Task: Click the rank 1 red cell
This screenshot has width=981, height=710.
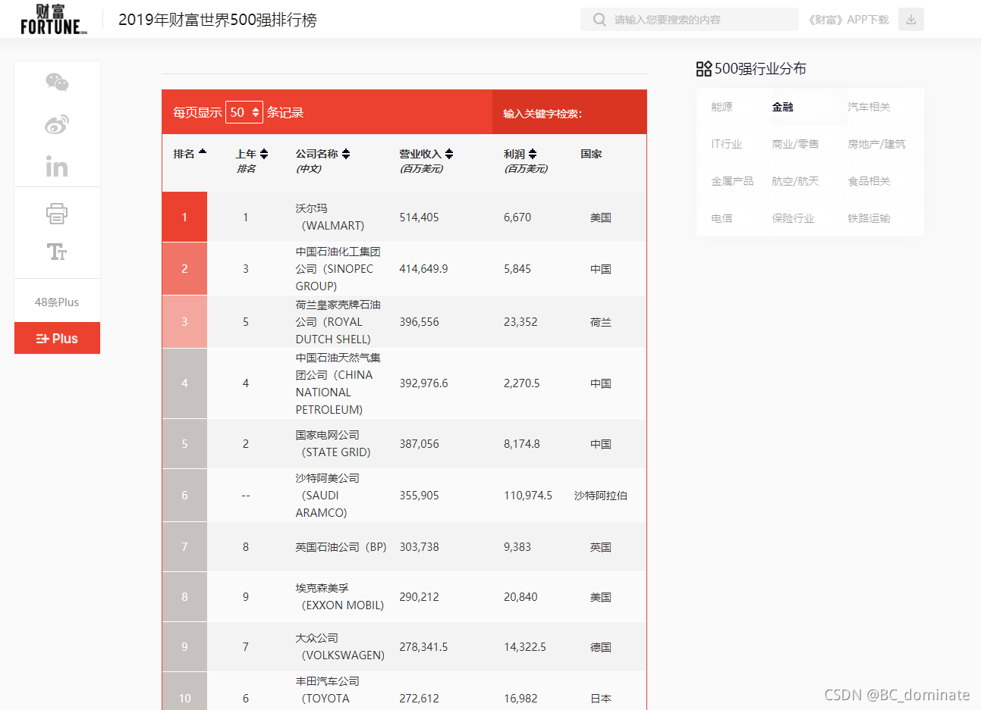Action: 184,217
